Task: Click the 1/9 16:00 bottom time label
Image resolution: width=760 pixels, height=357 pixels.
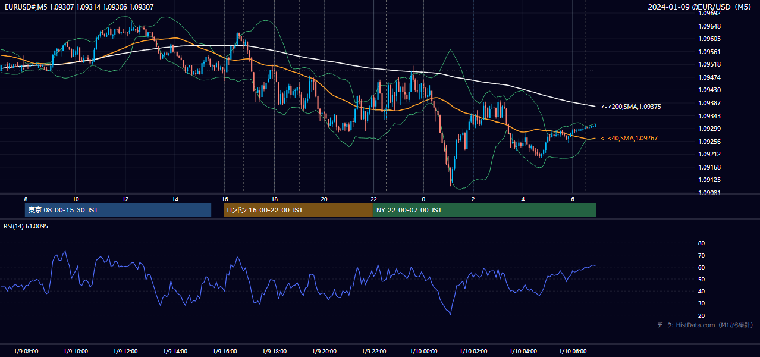Action: click(224, 351)
